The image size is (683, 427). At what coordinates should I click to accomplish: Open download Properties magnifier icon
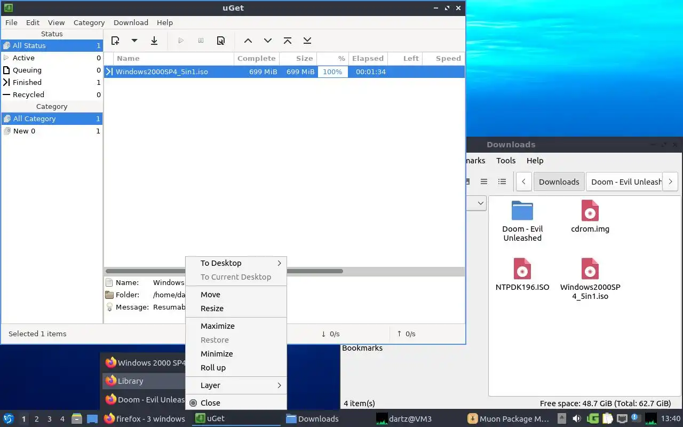(220, 41)
